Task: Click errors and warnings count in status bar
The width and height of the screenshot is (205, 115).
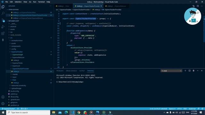Action: click(x=24, y=109)
